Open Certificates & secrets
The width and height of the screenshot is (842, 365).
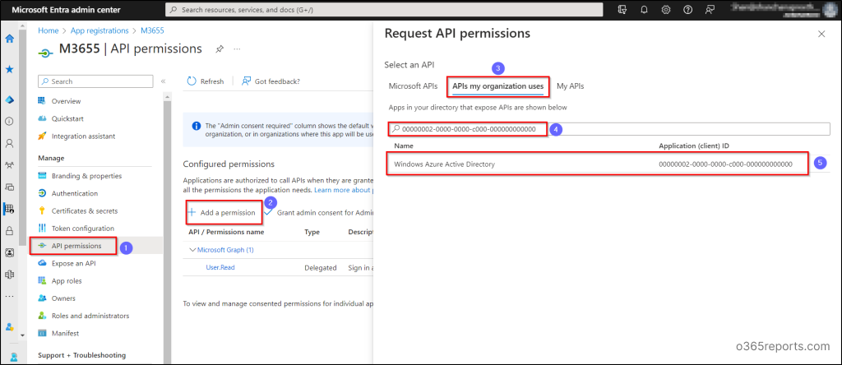[x=85, y=211]
